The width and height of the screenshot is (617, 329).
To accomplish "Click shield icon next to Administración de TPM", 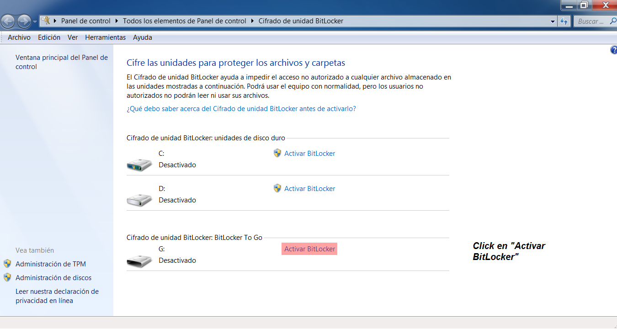I will [x=7, y=264].
